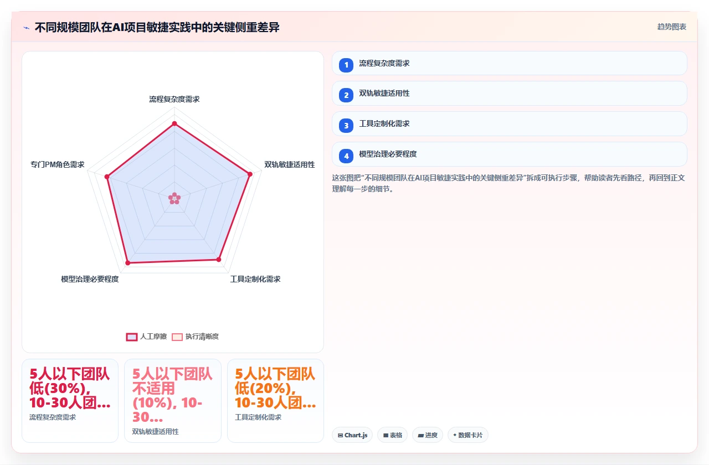The width and height of the screenshot is (709, 465).
Task: Select step 4 模型治理必要程度
Action: point(510,154)
